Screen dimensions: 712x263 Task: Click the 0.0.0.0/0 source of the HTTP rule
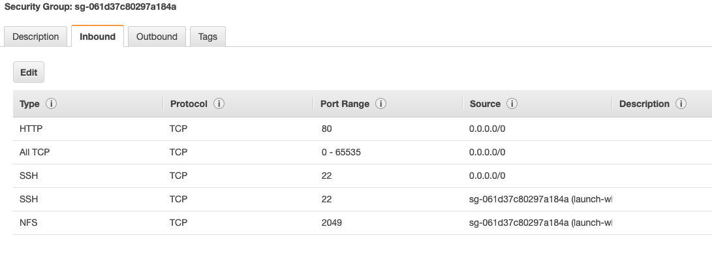tap(487, 129)
